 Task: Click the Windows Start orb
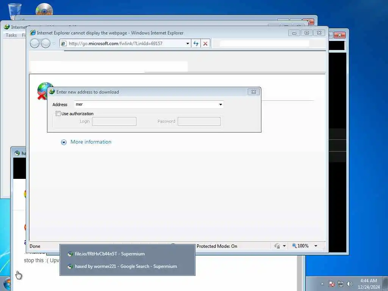coord(7,284)
